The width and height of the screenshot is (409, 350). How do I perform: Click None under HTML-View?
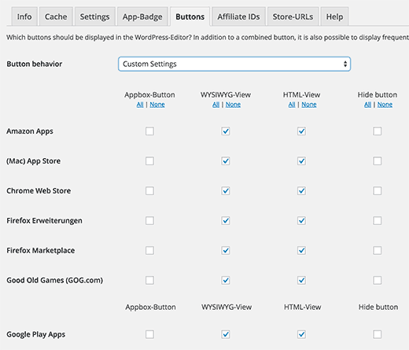309,105
